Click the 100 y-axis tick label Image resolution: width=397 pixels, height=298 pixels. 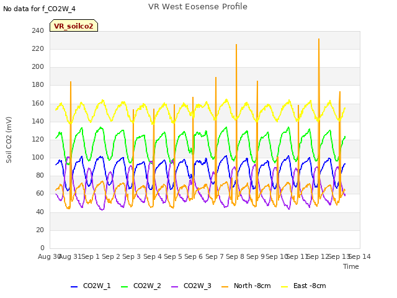[38, 157]
